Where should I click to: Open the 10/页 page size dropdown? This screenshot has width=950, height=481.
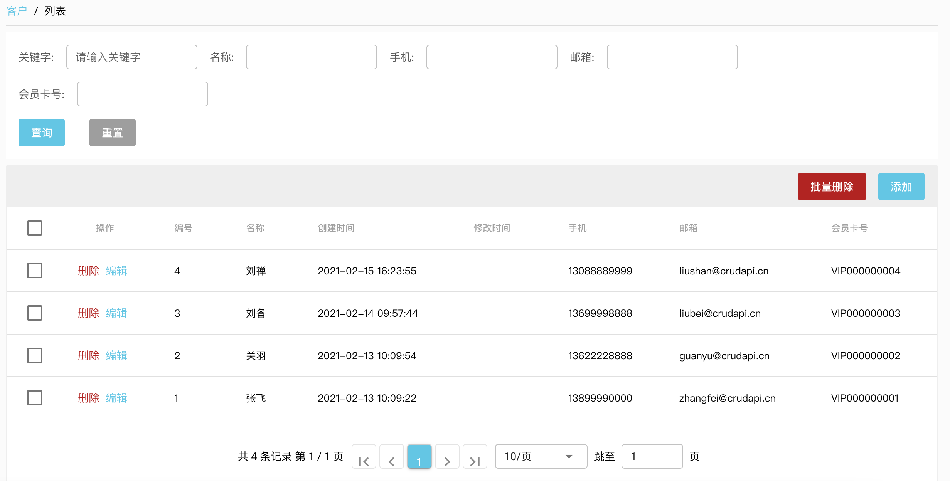coord(541,456)
